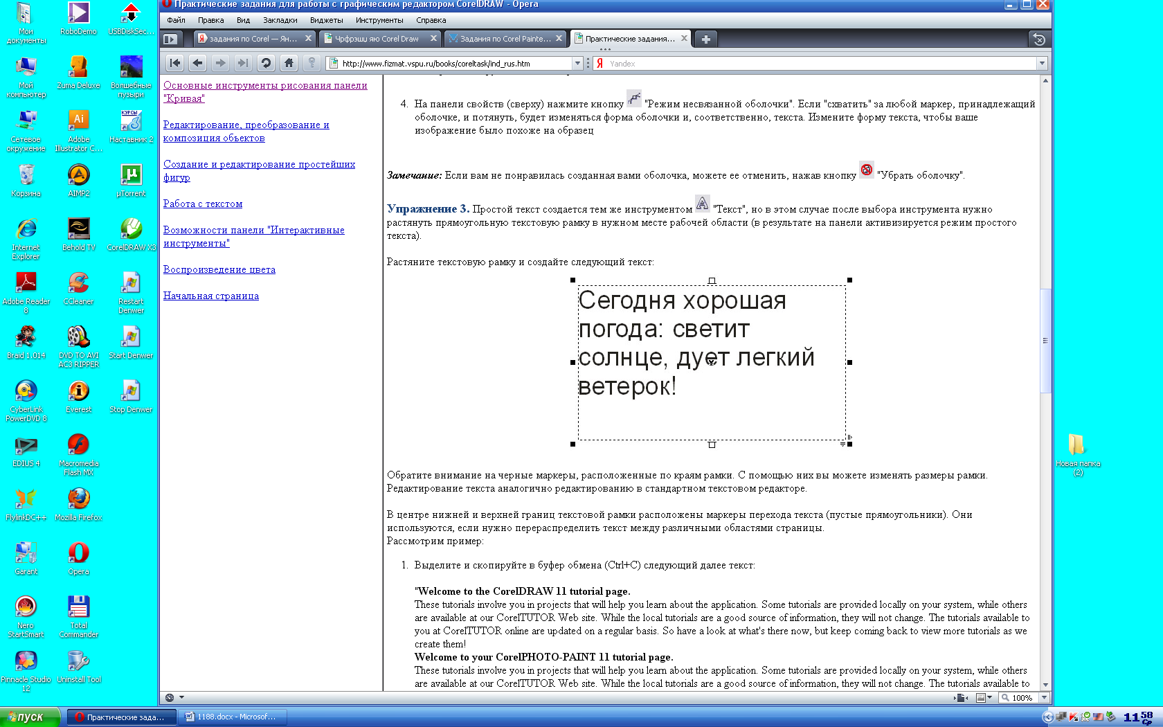Image resolution: width=1163 pixels, height=727 pixels.
Task: Open a new tab with plus button
Action: pos(705,39)
